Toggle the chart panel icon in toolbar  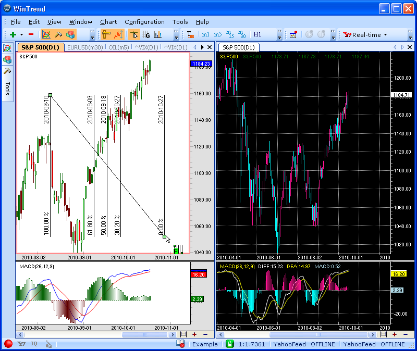(46, 34)
